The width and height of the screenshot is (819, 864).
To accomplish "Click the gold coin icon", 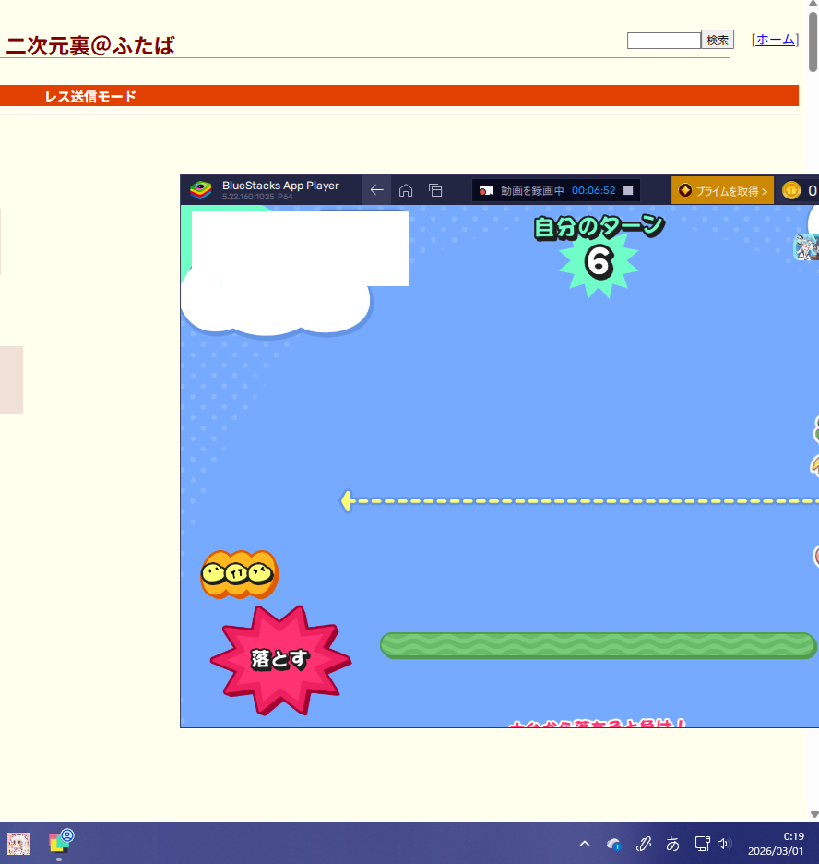I will click(791, 190).
